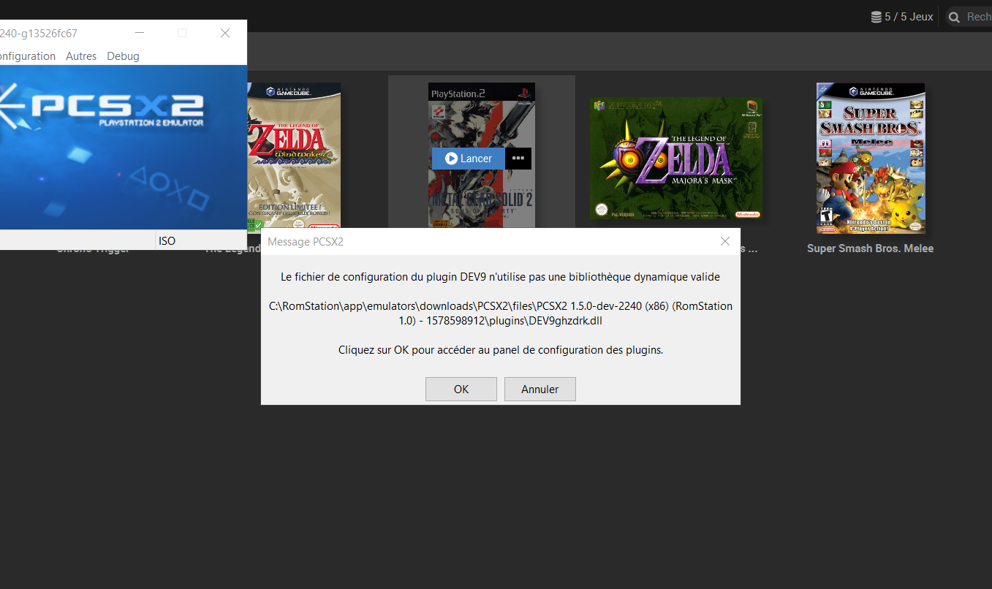This screenshot has height=589, width=992.
Task: Click the 5 / 5 Jeux counter text
Action: pyautogui.click(x=909, y=17)
